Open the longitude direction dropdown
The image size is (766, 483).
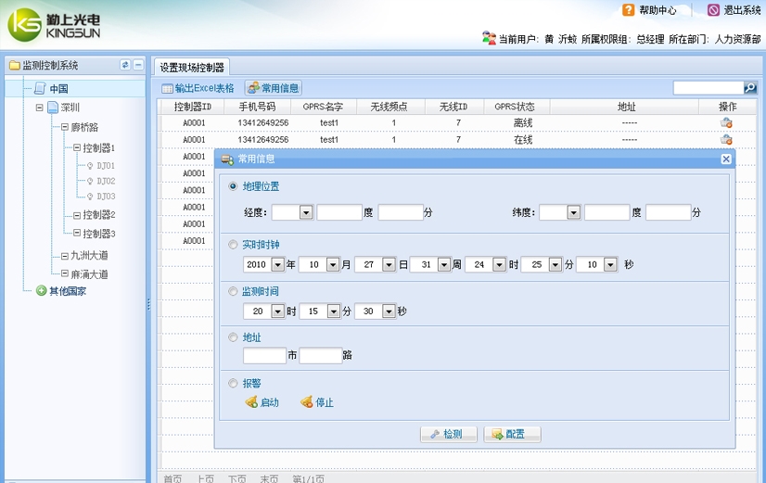(x=305, y=212)
